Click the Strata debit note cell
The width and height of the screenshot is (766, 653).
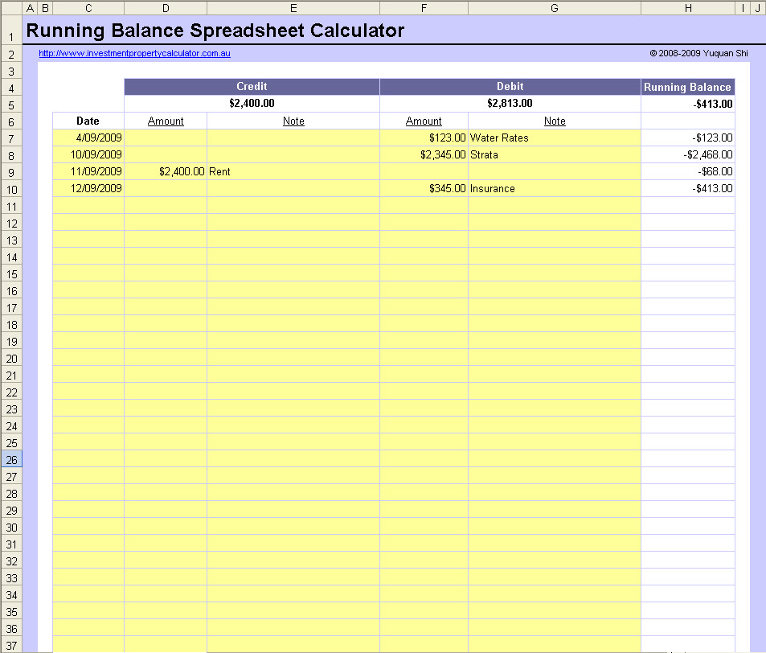pos(554,154)
